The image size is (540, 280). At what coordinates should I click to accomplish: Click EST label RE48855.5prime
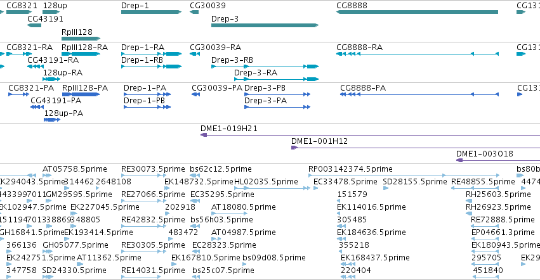click(x=483, y=182)
